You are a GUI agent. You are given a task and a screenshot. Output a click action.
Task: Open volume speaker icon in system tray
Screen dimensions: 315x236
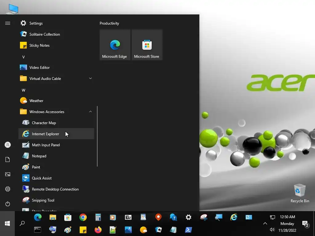(272, 230)
